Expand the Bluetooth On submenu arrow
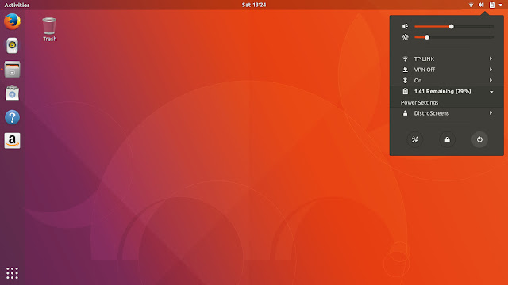The height and width of the screenshot is (285, 508). point(491,81)
